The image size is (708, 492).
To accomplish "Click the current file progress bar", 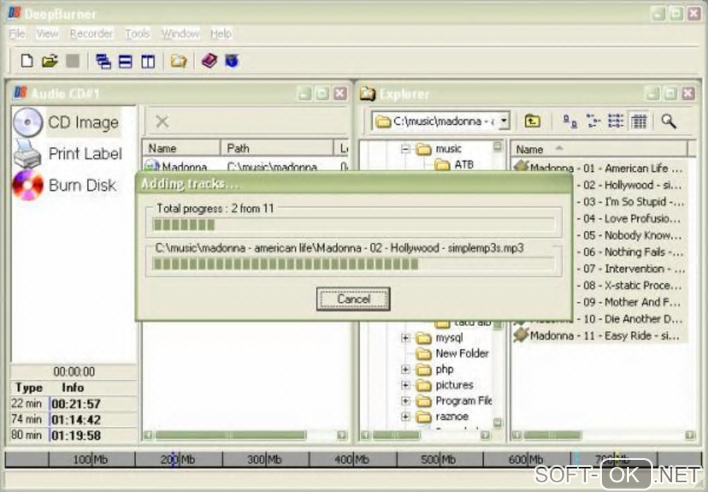I will (x=353, y=264).
